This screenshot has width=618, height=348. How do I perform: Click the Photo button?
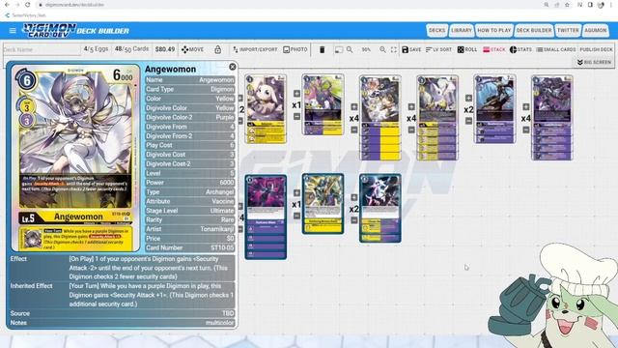pos(295,49)
